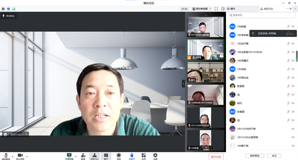The image size is (298, 160).
Task: Open the security shield icon
Action: click(x=9, y=9)
